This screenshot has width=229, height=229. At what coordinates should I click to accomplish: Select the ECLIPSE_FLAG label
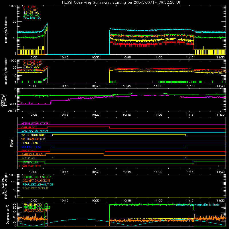click(31, 147)
